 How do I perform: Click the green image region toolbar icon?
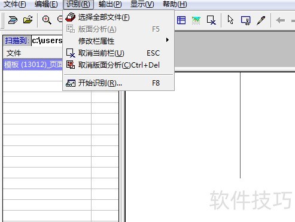point(196,20)
